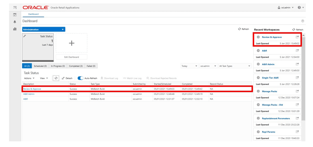The width and height of the screenshot is (313, 147).
Task: Click the gear icon beside Review & Approve
Action: (x=258, y=37)
